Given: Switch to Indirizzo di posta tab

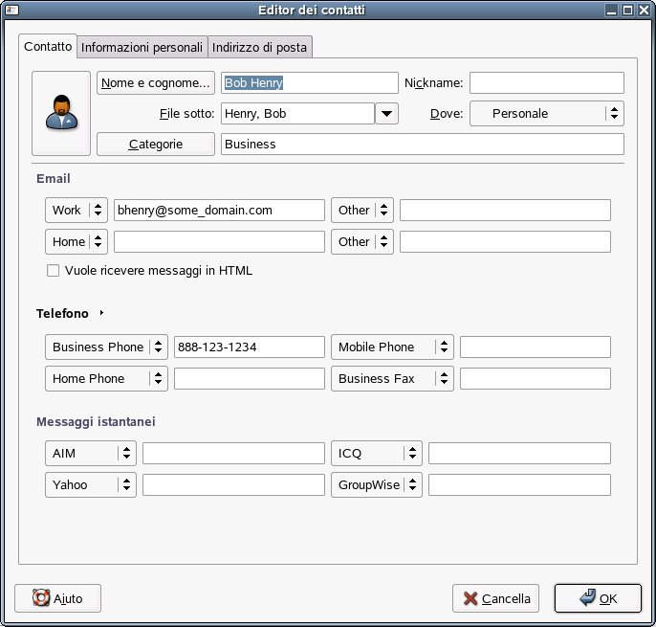Looking at the screenshot, I should click(259, 47).
